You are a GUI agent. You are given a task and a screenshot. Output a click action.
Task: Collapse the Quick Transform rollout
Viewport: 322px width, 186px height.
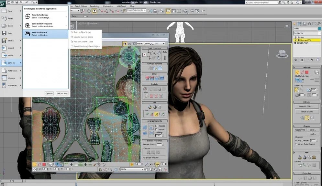[154, 49]
